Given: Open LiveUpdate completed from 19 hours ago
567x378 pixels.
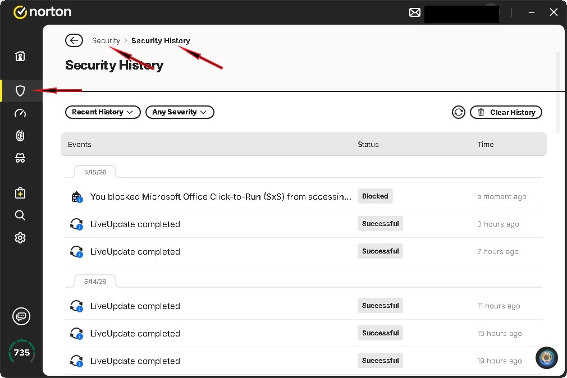Looking at the screenshot, I should pos(304,361).
